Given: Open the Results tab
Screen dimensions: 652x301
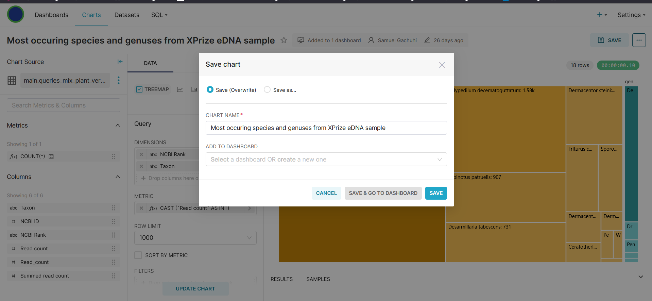Looking at the screenshot, I should 281,279.
